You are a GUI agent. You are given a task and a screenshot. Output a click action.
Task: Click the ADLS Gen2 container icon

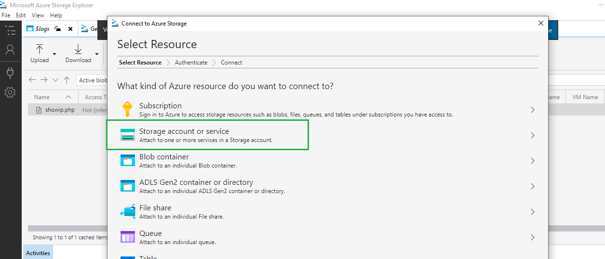pos(128,186)
